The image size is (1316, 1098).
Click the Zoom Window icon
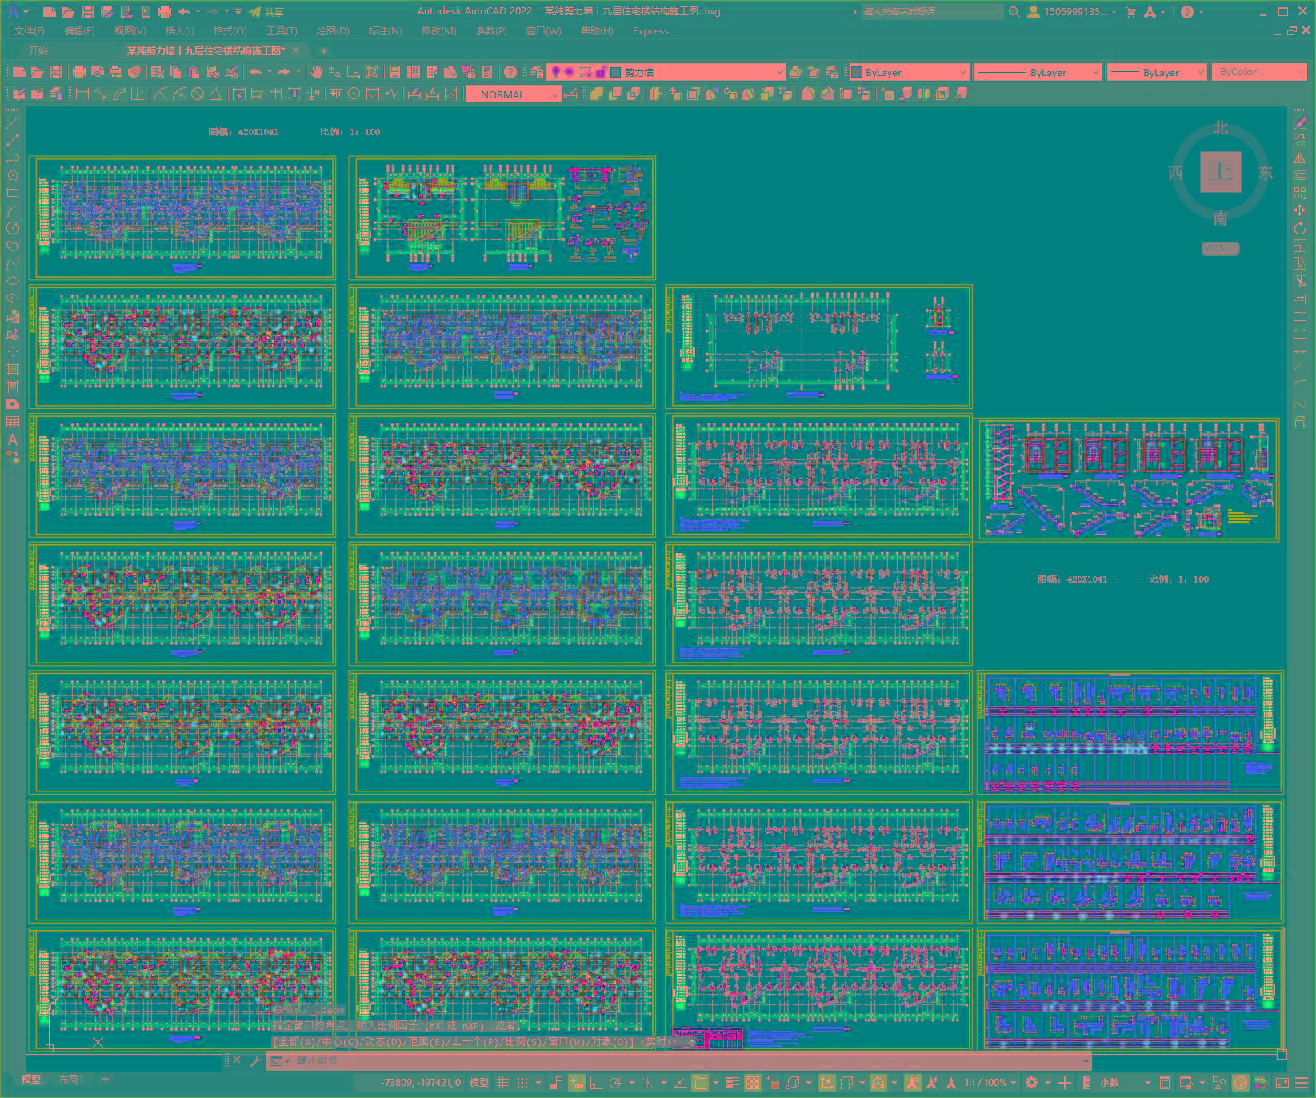point(353,72)
